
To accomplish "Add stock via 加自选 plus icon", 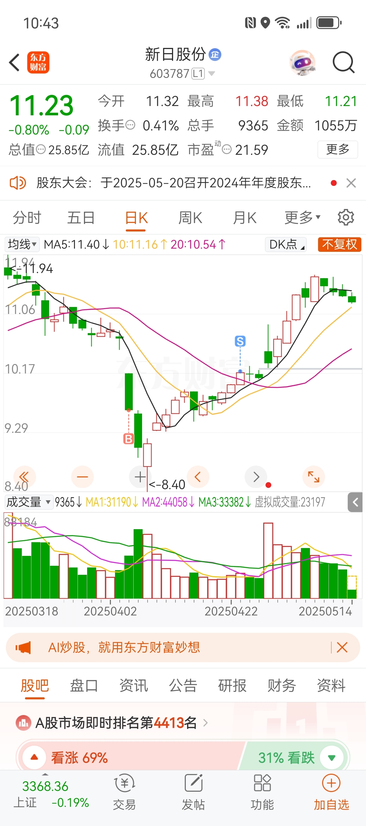I will click(331, 783).
